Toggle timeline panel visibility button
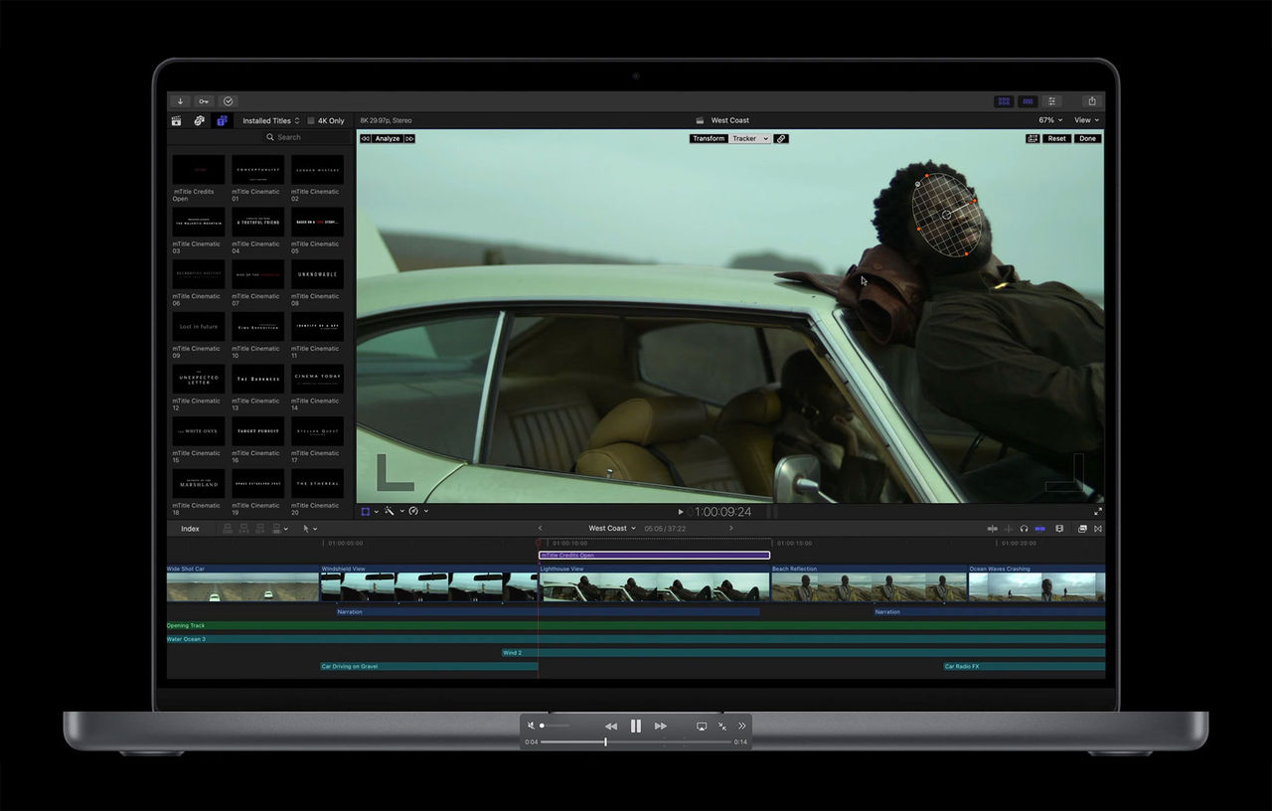This screenshot has width=1272, height=811. [x=1029, y=101]
